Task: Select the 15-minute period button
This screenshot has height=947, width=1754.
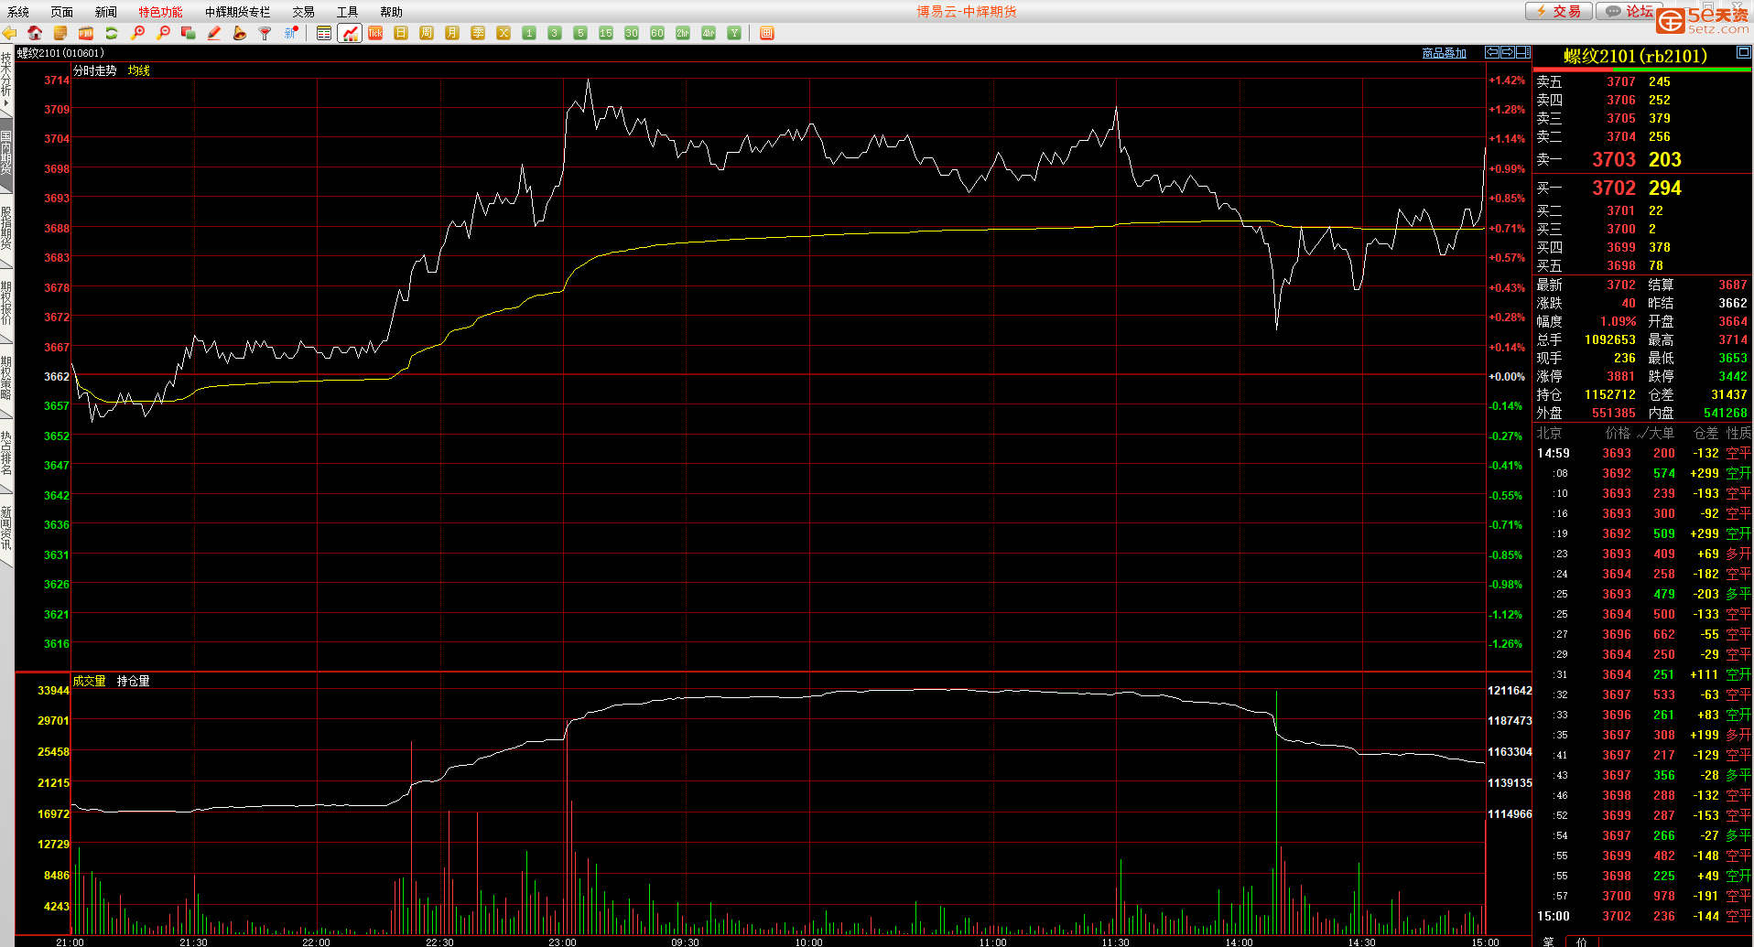Action: tap(606, 33)
